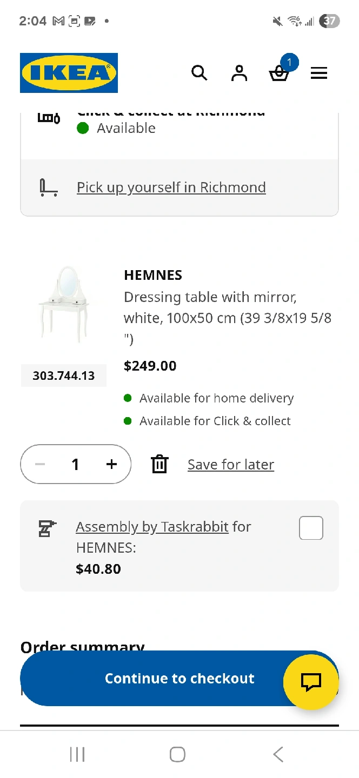Delete HEMNES with the trash icon
The image size is (359, 778).
tap(159, 465)
